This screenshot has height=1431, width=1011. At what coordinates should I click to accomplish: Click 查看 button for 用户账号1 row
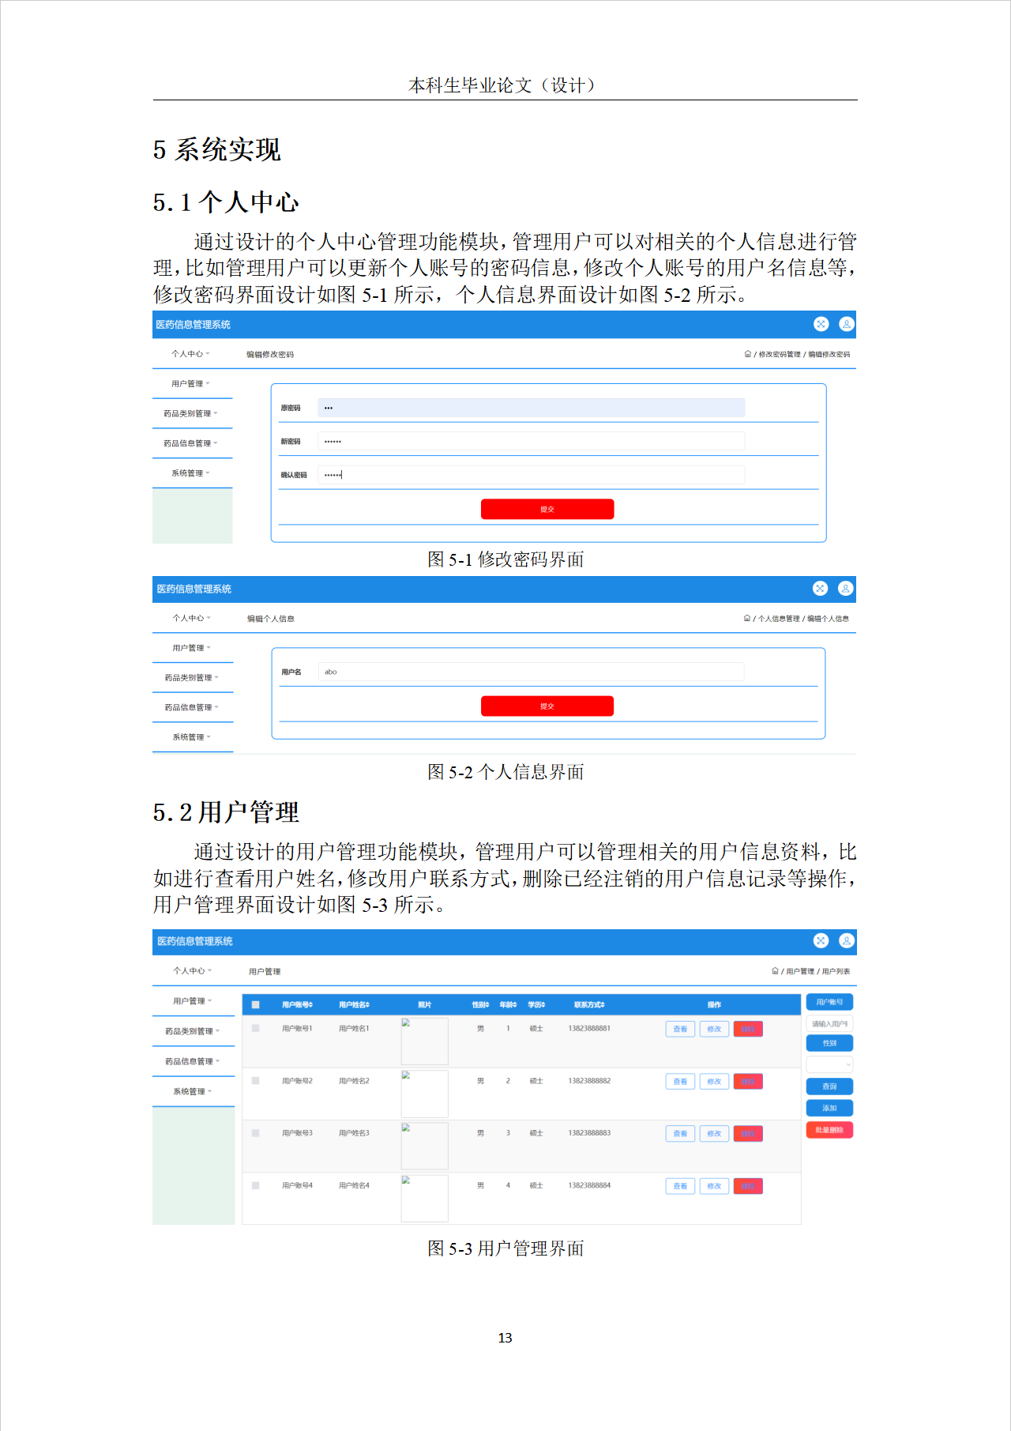(680, 1029)
